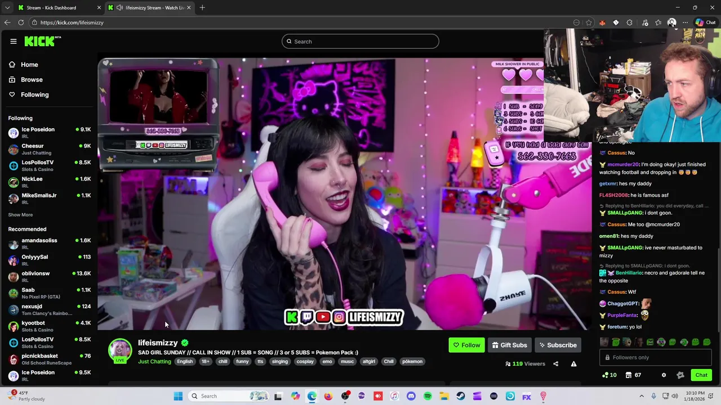Open Saab No Pixel RP channel
Viewport: 721px width, 405px height.
coord(50,293)
